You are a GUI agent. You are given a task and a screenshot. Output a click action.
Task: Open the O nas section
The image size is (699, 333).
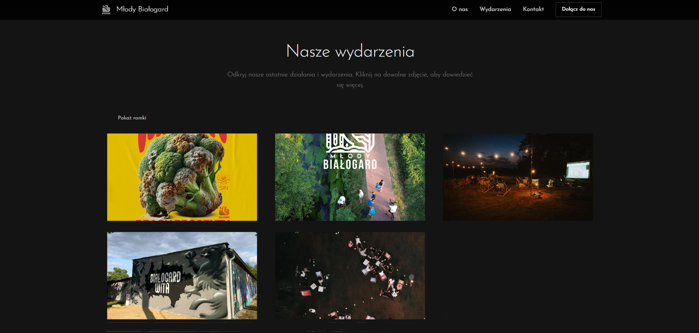(x=460, y=10)
